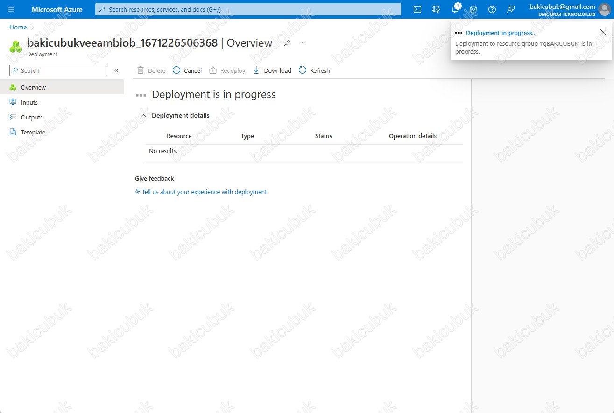
Task: Click the green deployment cubes icon
Action: (16, 47)
